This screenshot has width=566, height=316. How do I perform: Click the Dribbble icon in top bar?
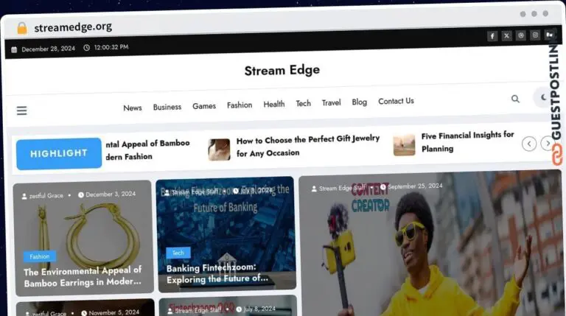click(x=521, y=35)
